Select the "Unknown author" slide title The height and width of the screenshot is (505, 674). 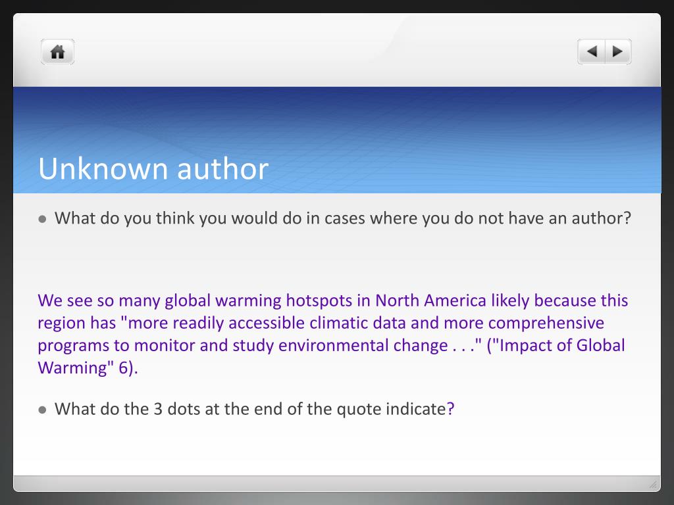tap(153, 169)
